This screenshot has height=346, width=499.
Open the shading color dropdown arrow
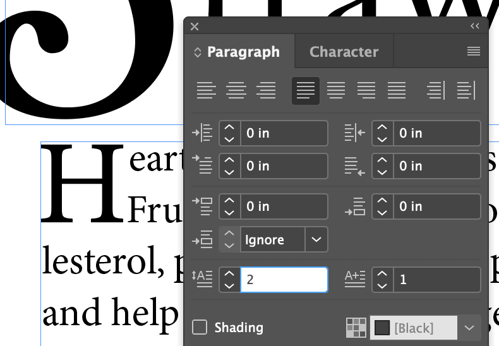pos(469,328)
